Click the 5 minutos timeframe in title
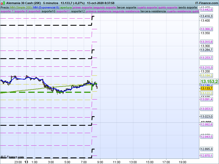 pyautogui.click(x=51, y=3)
